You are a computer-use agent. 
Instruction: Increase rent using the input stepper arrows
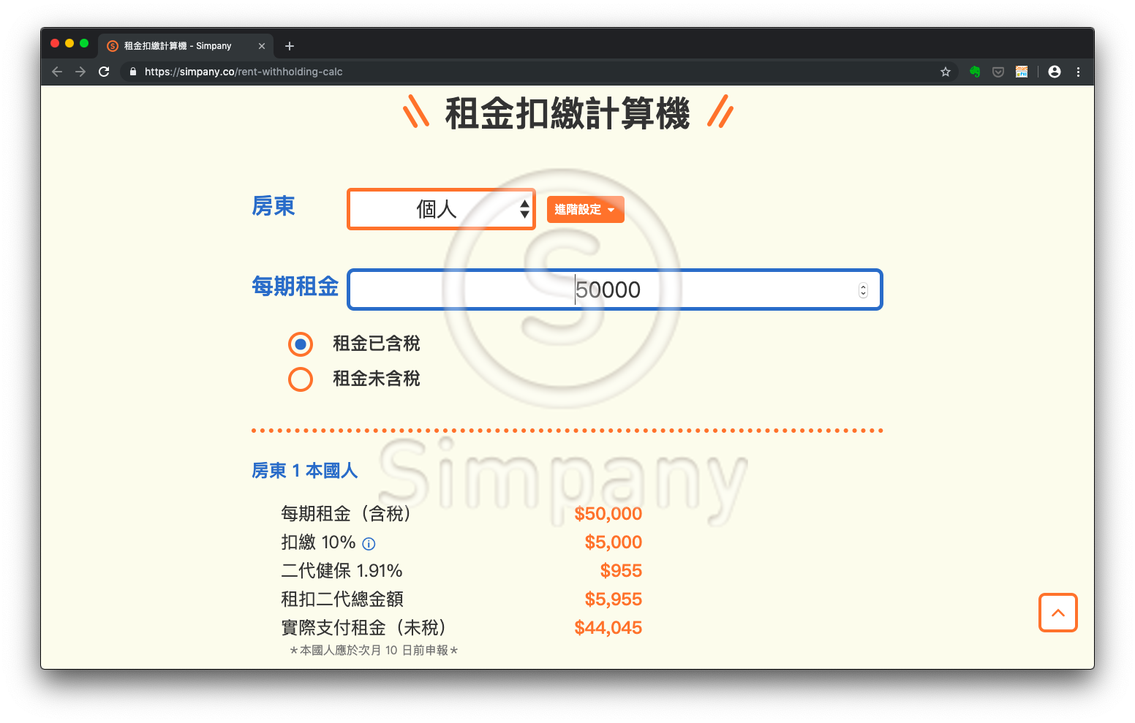click(x=863, y=285)
